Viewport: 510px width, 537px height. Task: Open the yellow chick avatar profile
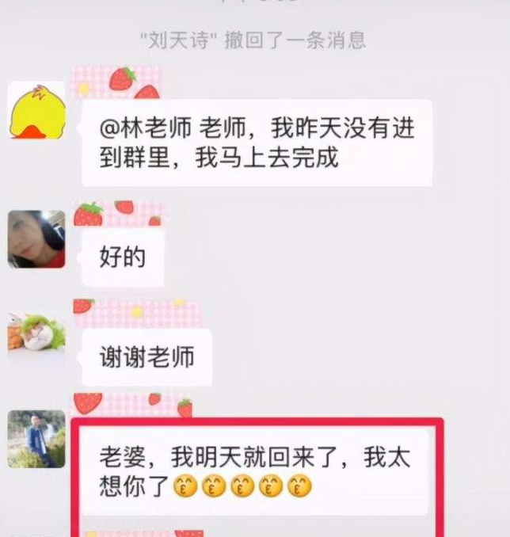[36, 111]
